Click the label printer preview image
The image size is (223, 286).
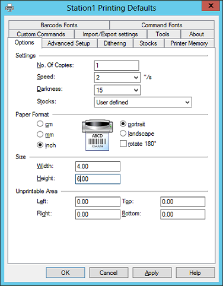[x=97, y=135]
